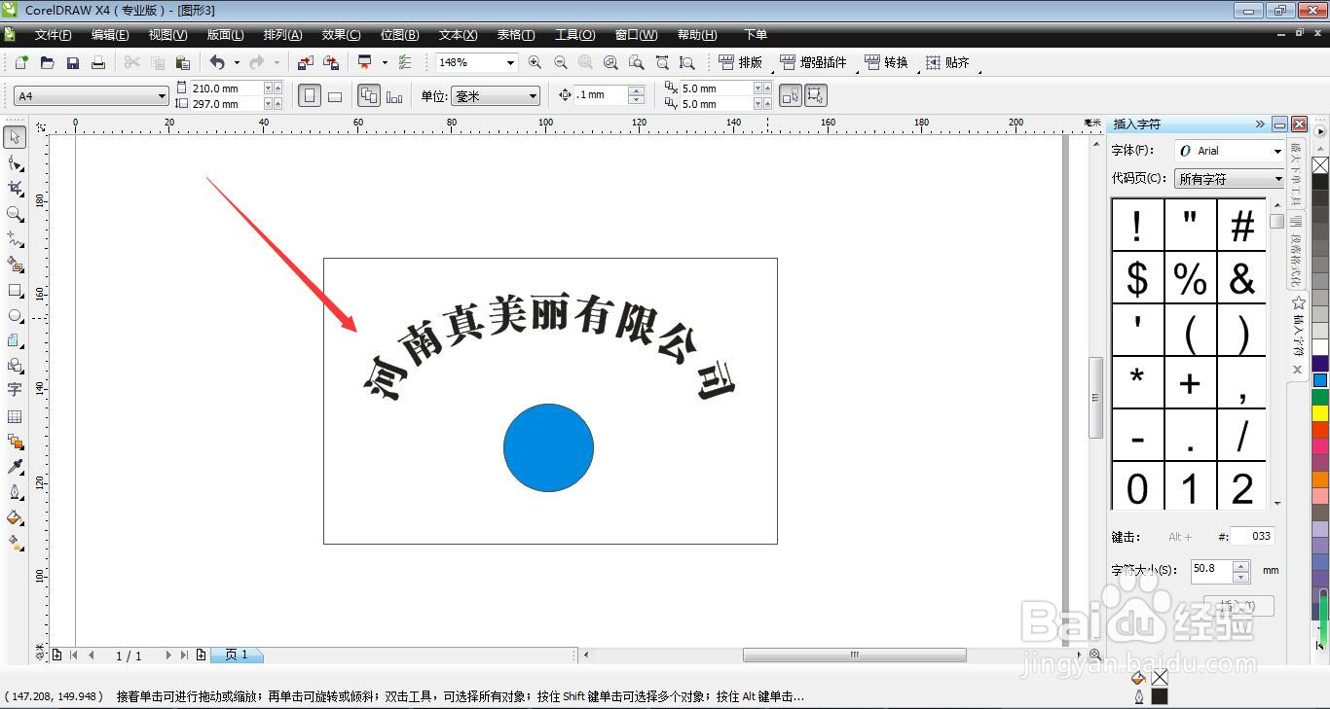Open the 效果(C) menu
1330x709 pixels.
[x=341, y=35]
